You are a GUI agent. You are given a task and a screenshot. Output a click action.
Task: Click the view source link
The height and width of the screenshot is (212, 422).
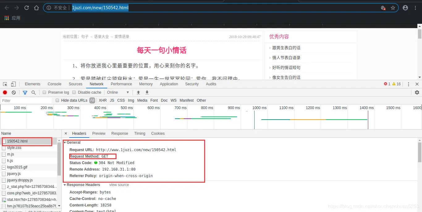pyautogui.click(x=119, y=184)
